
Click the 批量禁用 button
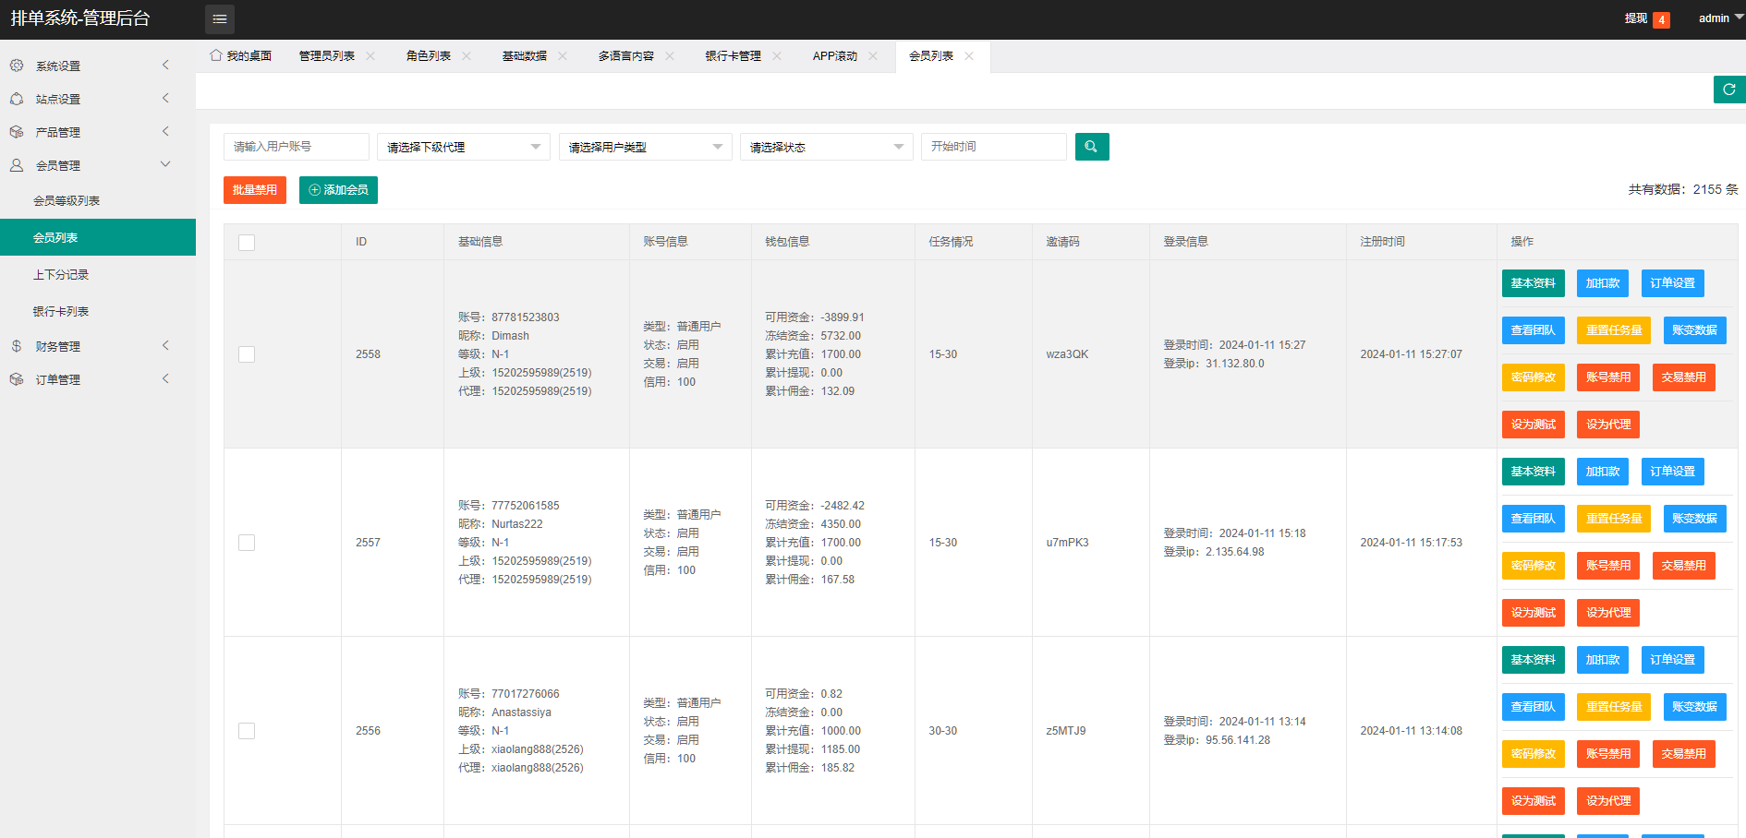pyautogui.click(x=254, y=189)
